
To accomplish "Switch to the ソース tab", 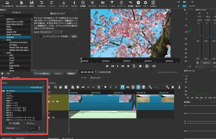I will coord(84,78).
